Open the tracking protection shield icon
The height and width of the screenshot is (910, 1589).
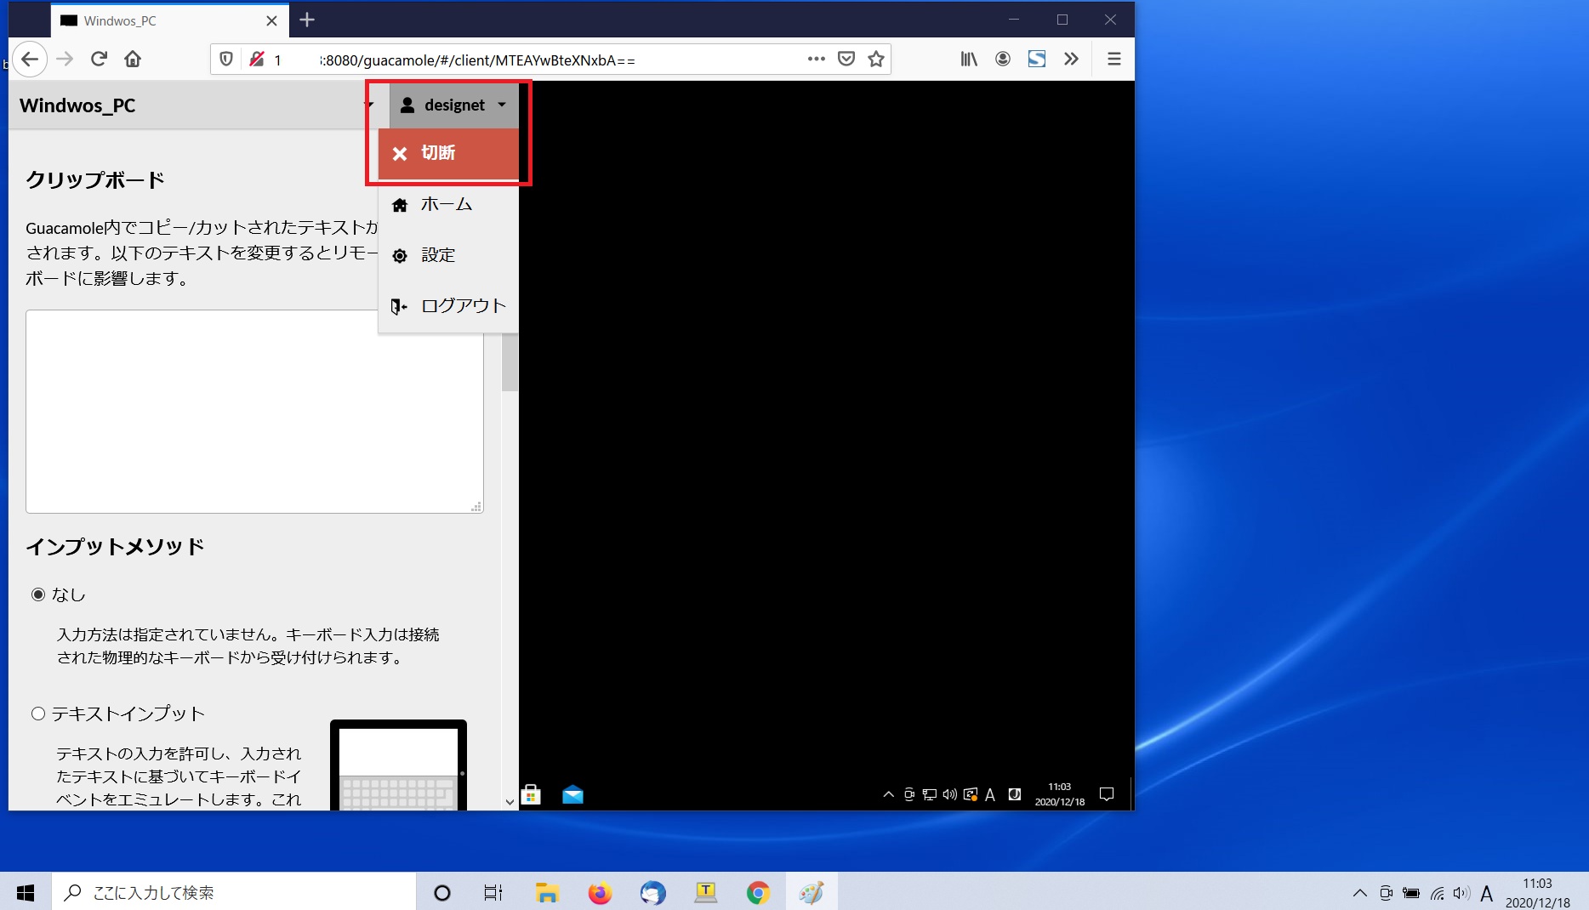(226, 60)
